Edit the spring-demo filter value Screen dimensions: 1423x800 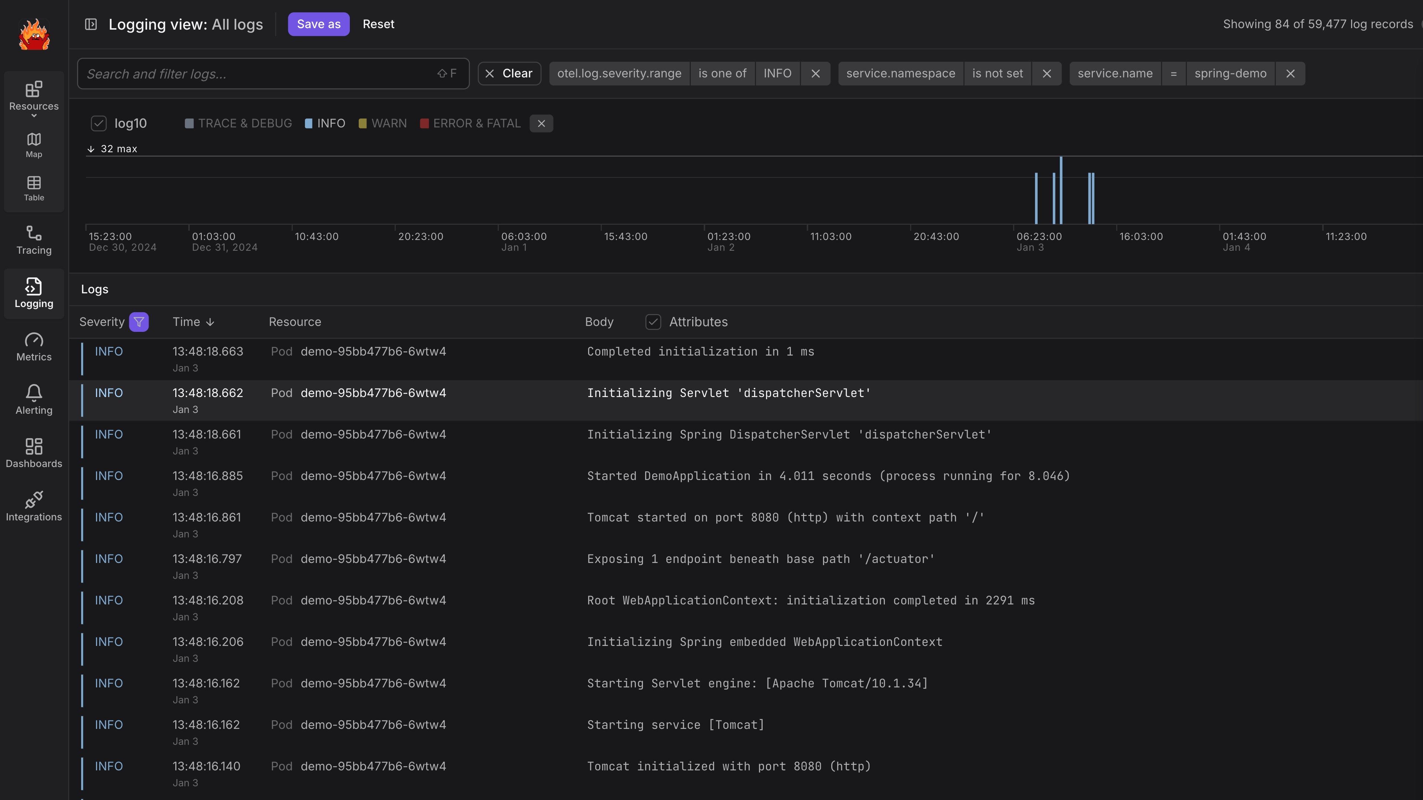point(1230,73)
